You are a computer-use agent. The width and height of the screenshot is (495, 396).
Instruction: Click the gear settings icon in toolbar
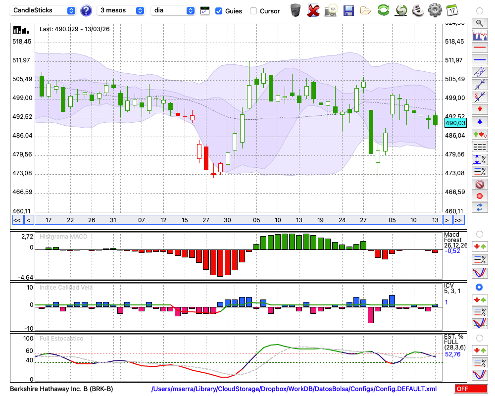coord(435,10)
